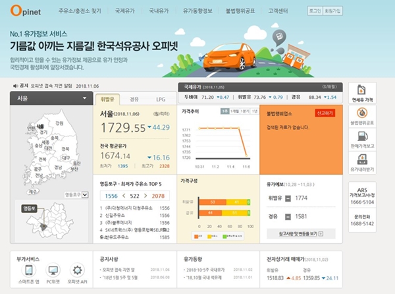
Task: Click the red 신고하기 button
Action: click(325, 113)
